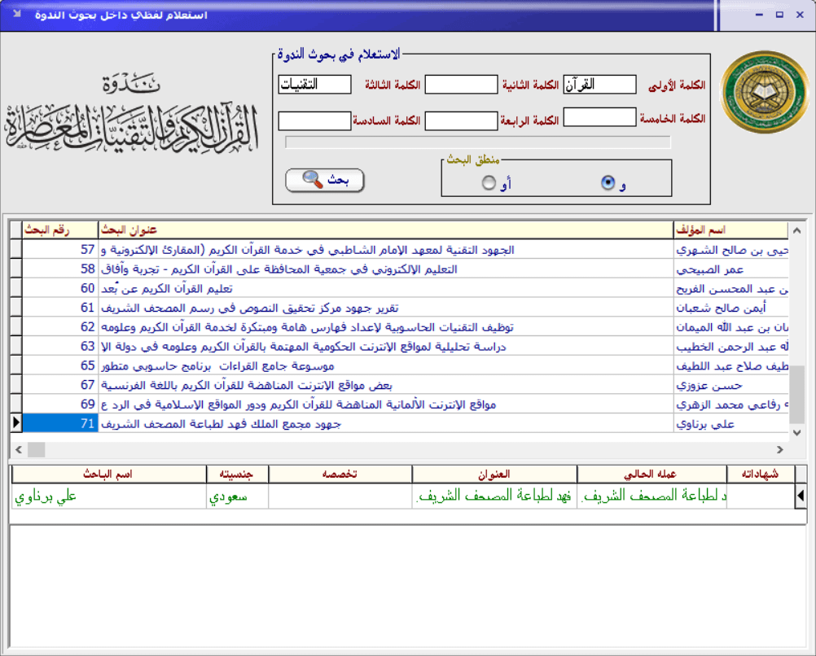Click the Quran emblem logo icon
Viewport: 816px width, 656px height.
[x=765, y=92]
